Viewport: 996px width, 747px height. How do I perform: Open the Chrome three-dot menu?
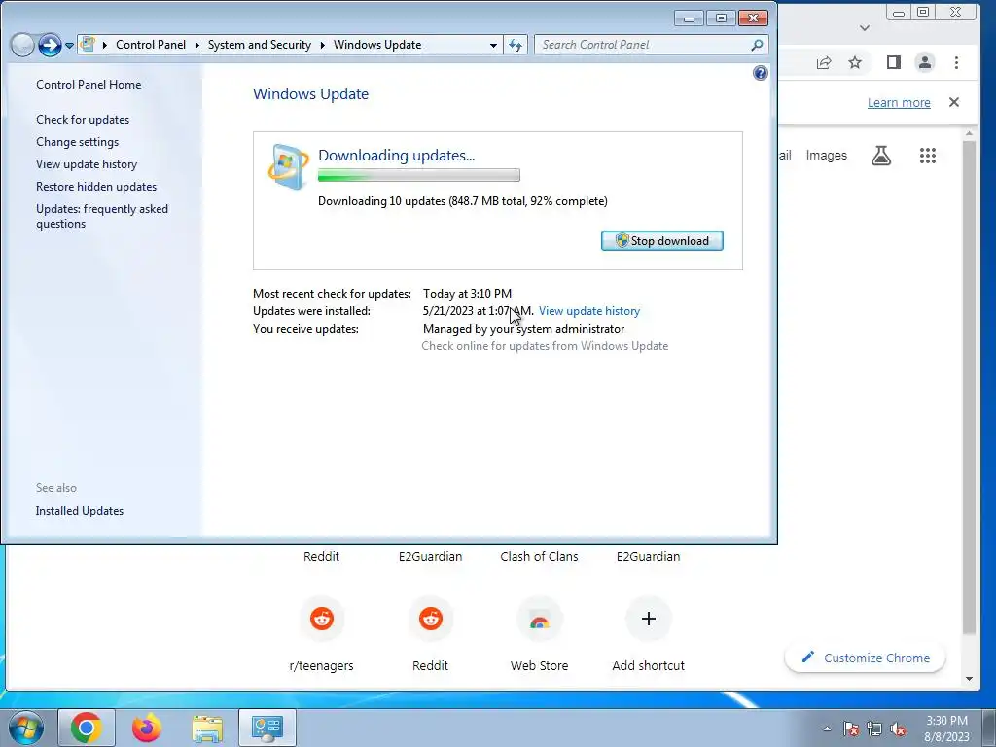tap(956, 62)
